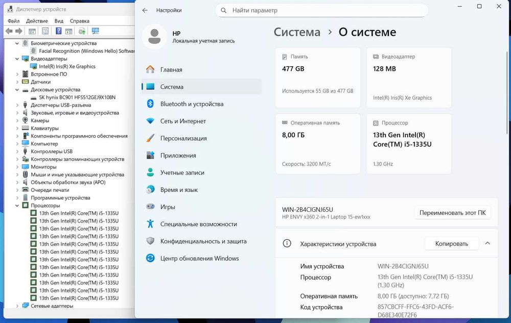Image resolution: width=511 pixels, height=323 pixels.
Task: Select Программные устройства tree item
Action: point(60,198)
